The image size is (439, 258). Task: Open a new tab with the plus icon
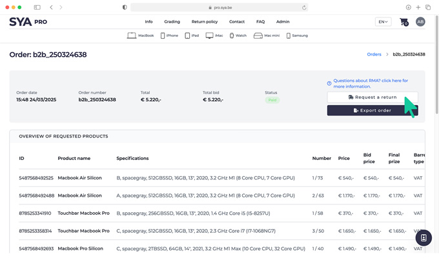tap(418, 8)
